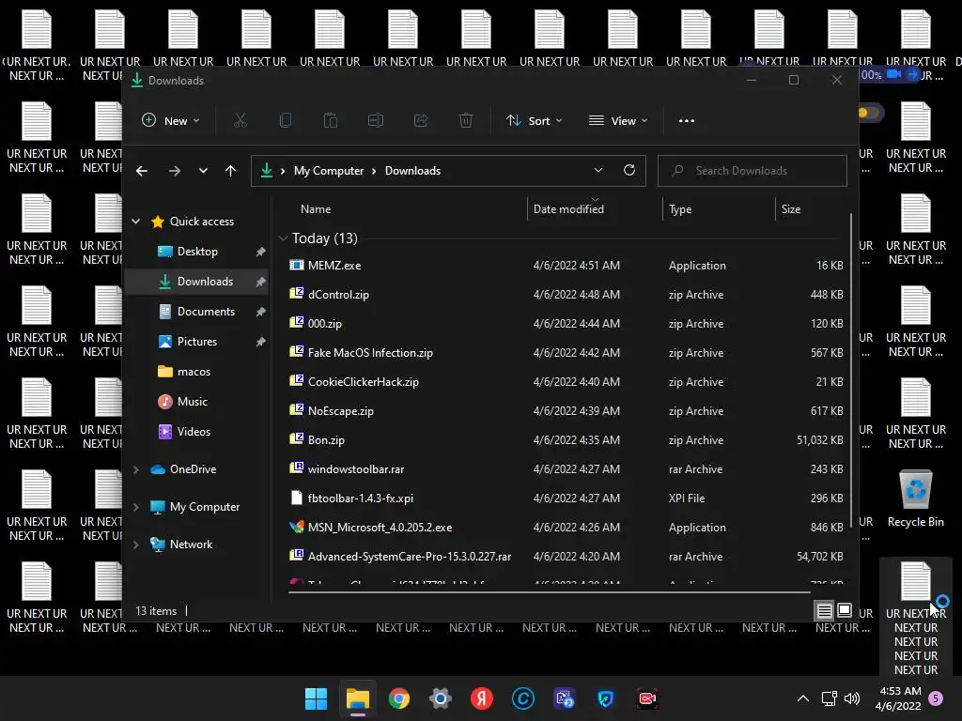
Task: Click the Paste clipboard icon
Action: [330, 121]
